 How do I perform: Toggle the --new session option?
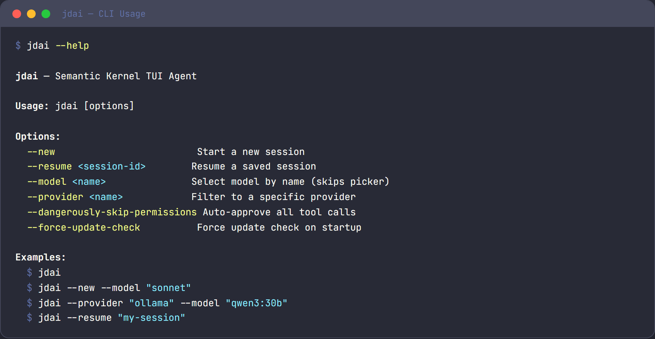[41, 152]
